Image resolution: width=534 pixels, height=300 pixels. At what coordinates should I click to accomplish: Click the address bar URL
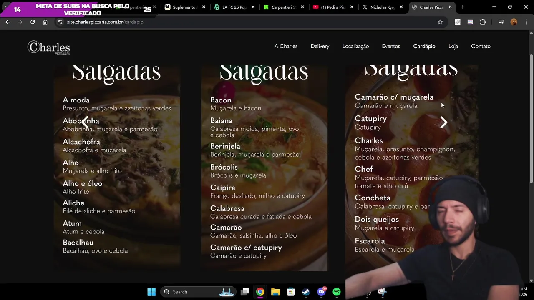pyautogui.click(x=105, y=22)
